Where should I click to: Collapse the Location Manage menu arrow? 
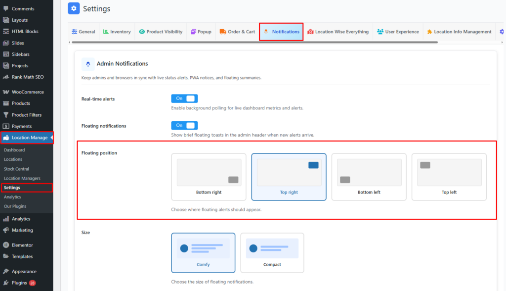[x=51, y=138]
